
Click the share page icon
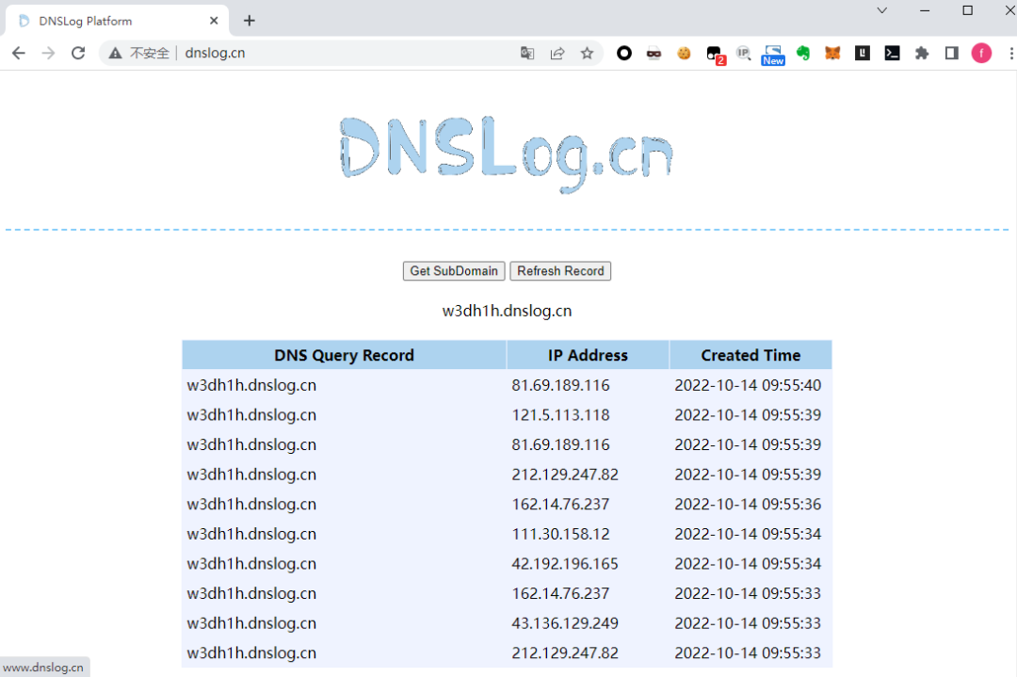point(557,53)
